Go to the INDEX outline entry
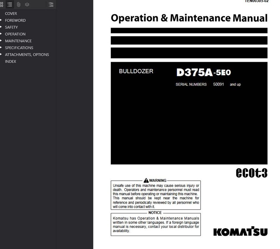280x249 pixels. (11, 61)
